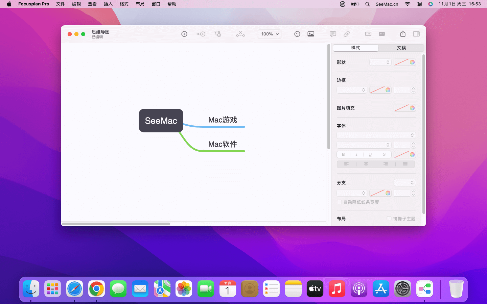Select the Mac软件 branch topic
Image resolution: width=487 pixels, height=304 pixels.
click(x=223, y=144)
